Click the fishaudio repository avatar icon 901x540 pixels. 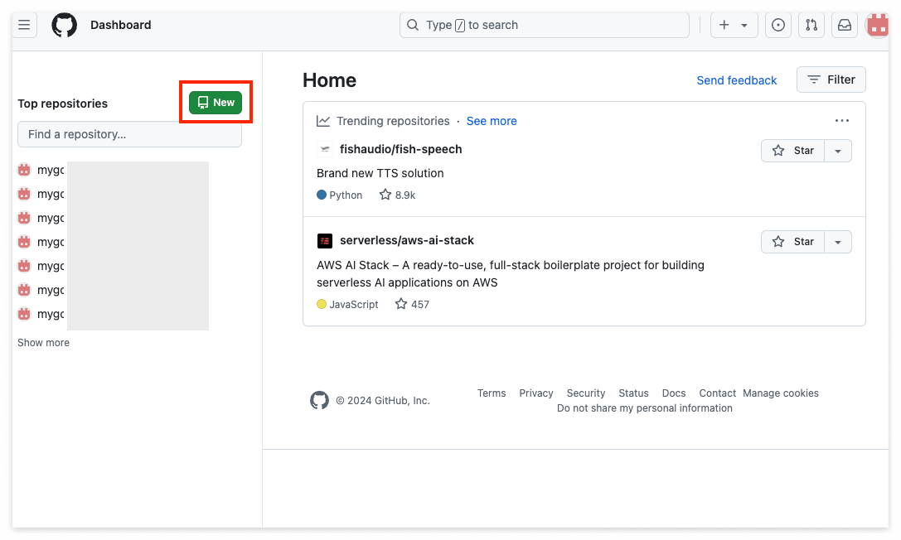(325, 149)
